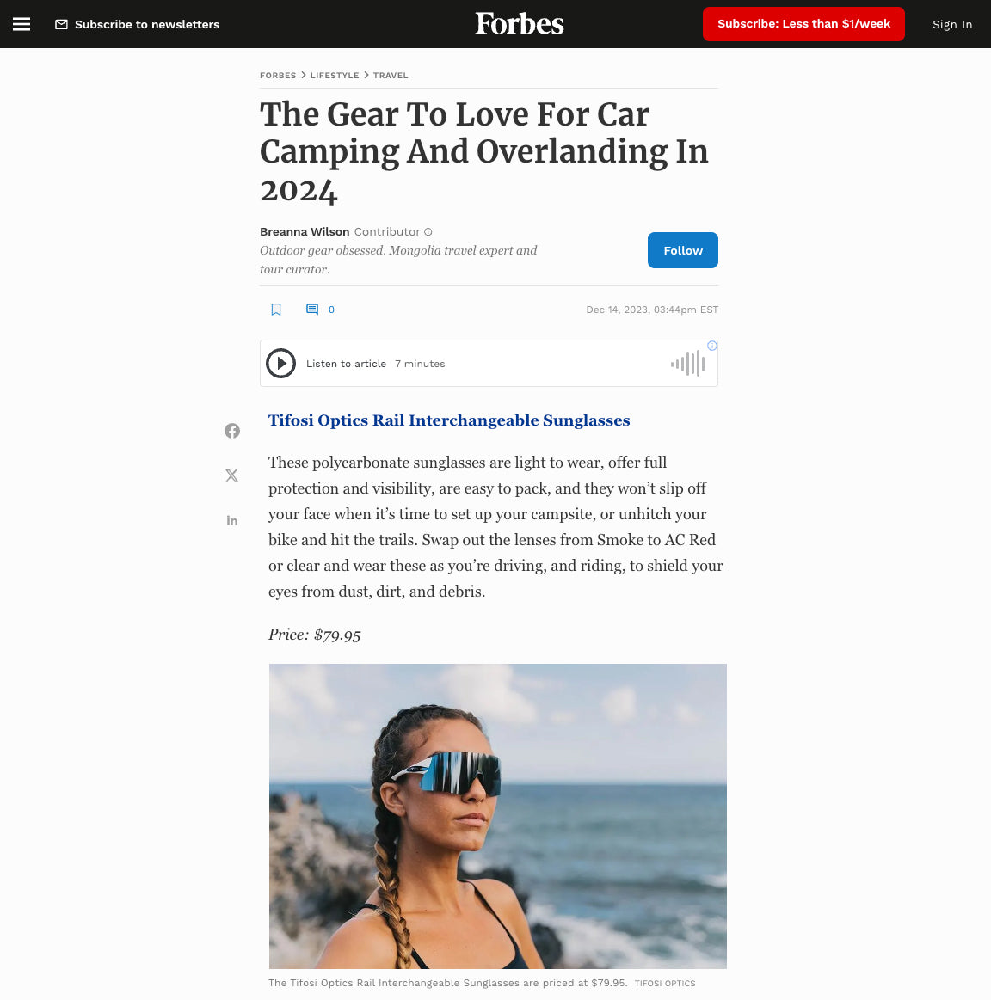Bookmark this article
Screen dimensions: 991x1000
click(275, 310)
